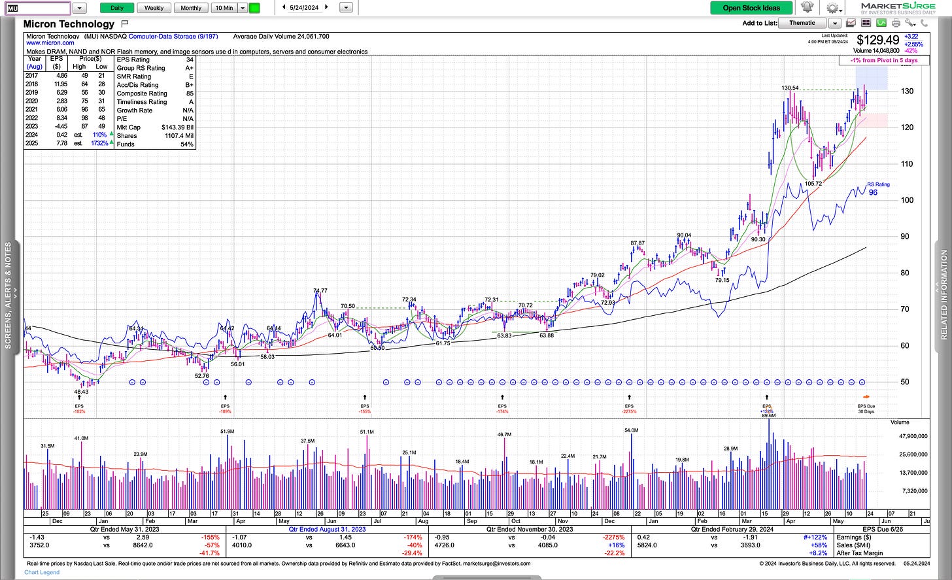Switch to the Monthly chart
The height and width of the screenshot is (580, 952).
191,8
